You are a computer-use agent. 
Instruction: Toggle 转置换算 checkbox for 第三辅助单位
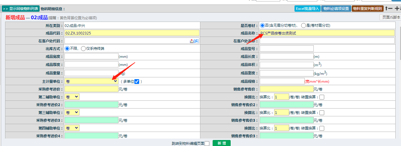322,113
